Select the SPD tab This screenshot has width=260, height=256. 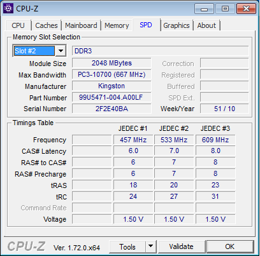[146, 25]
